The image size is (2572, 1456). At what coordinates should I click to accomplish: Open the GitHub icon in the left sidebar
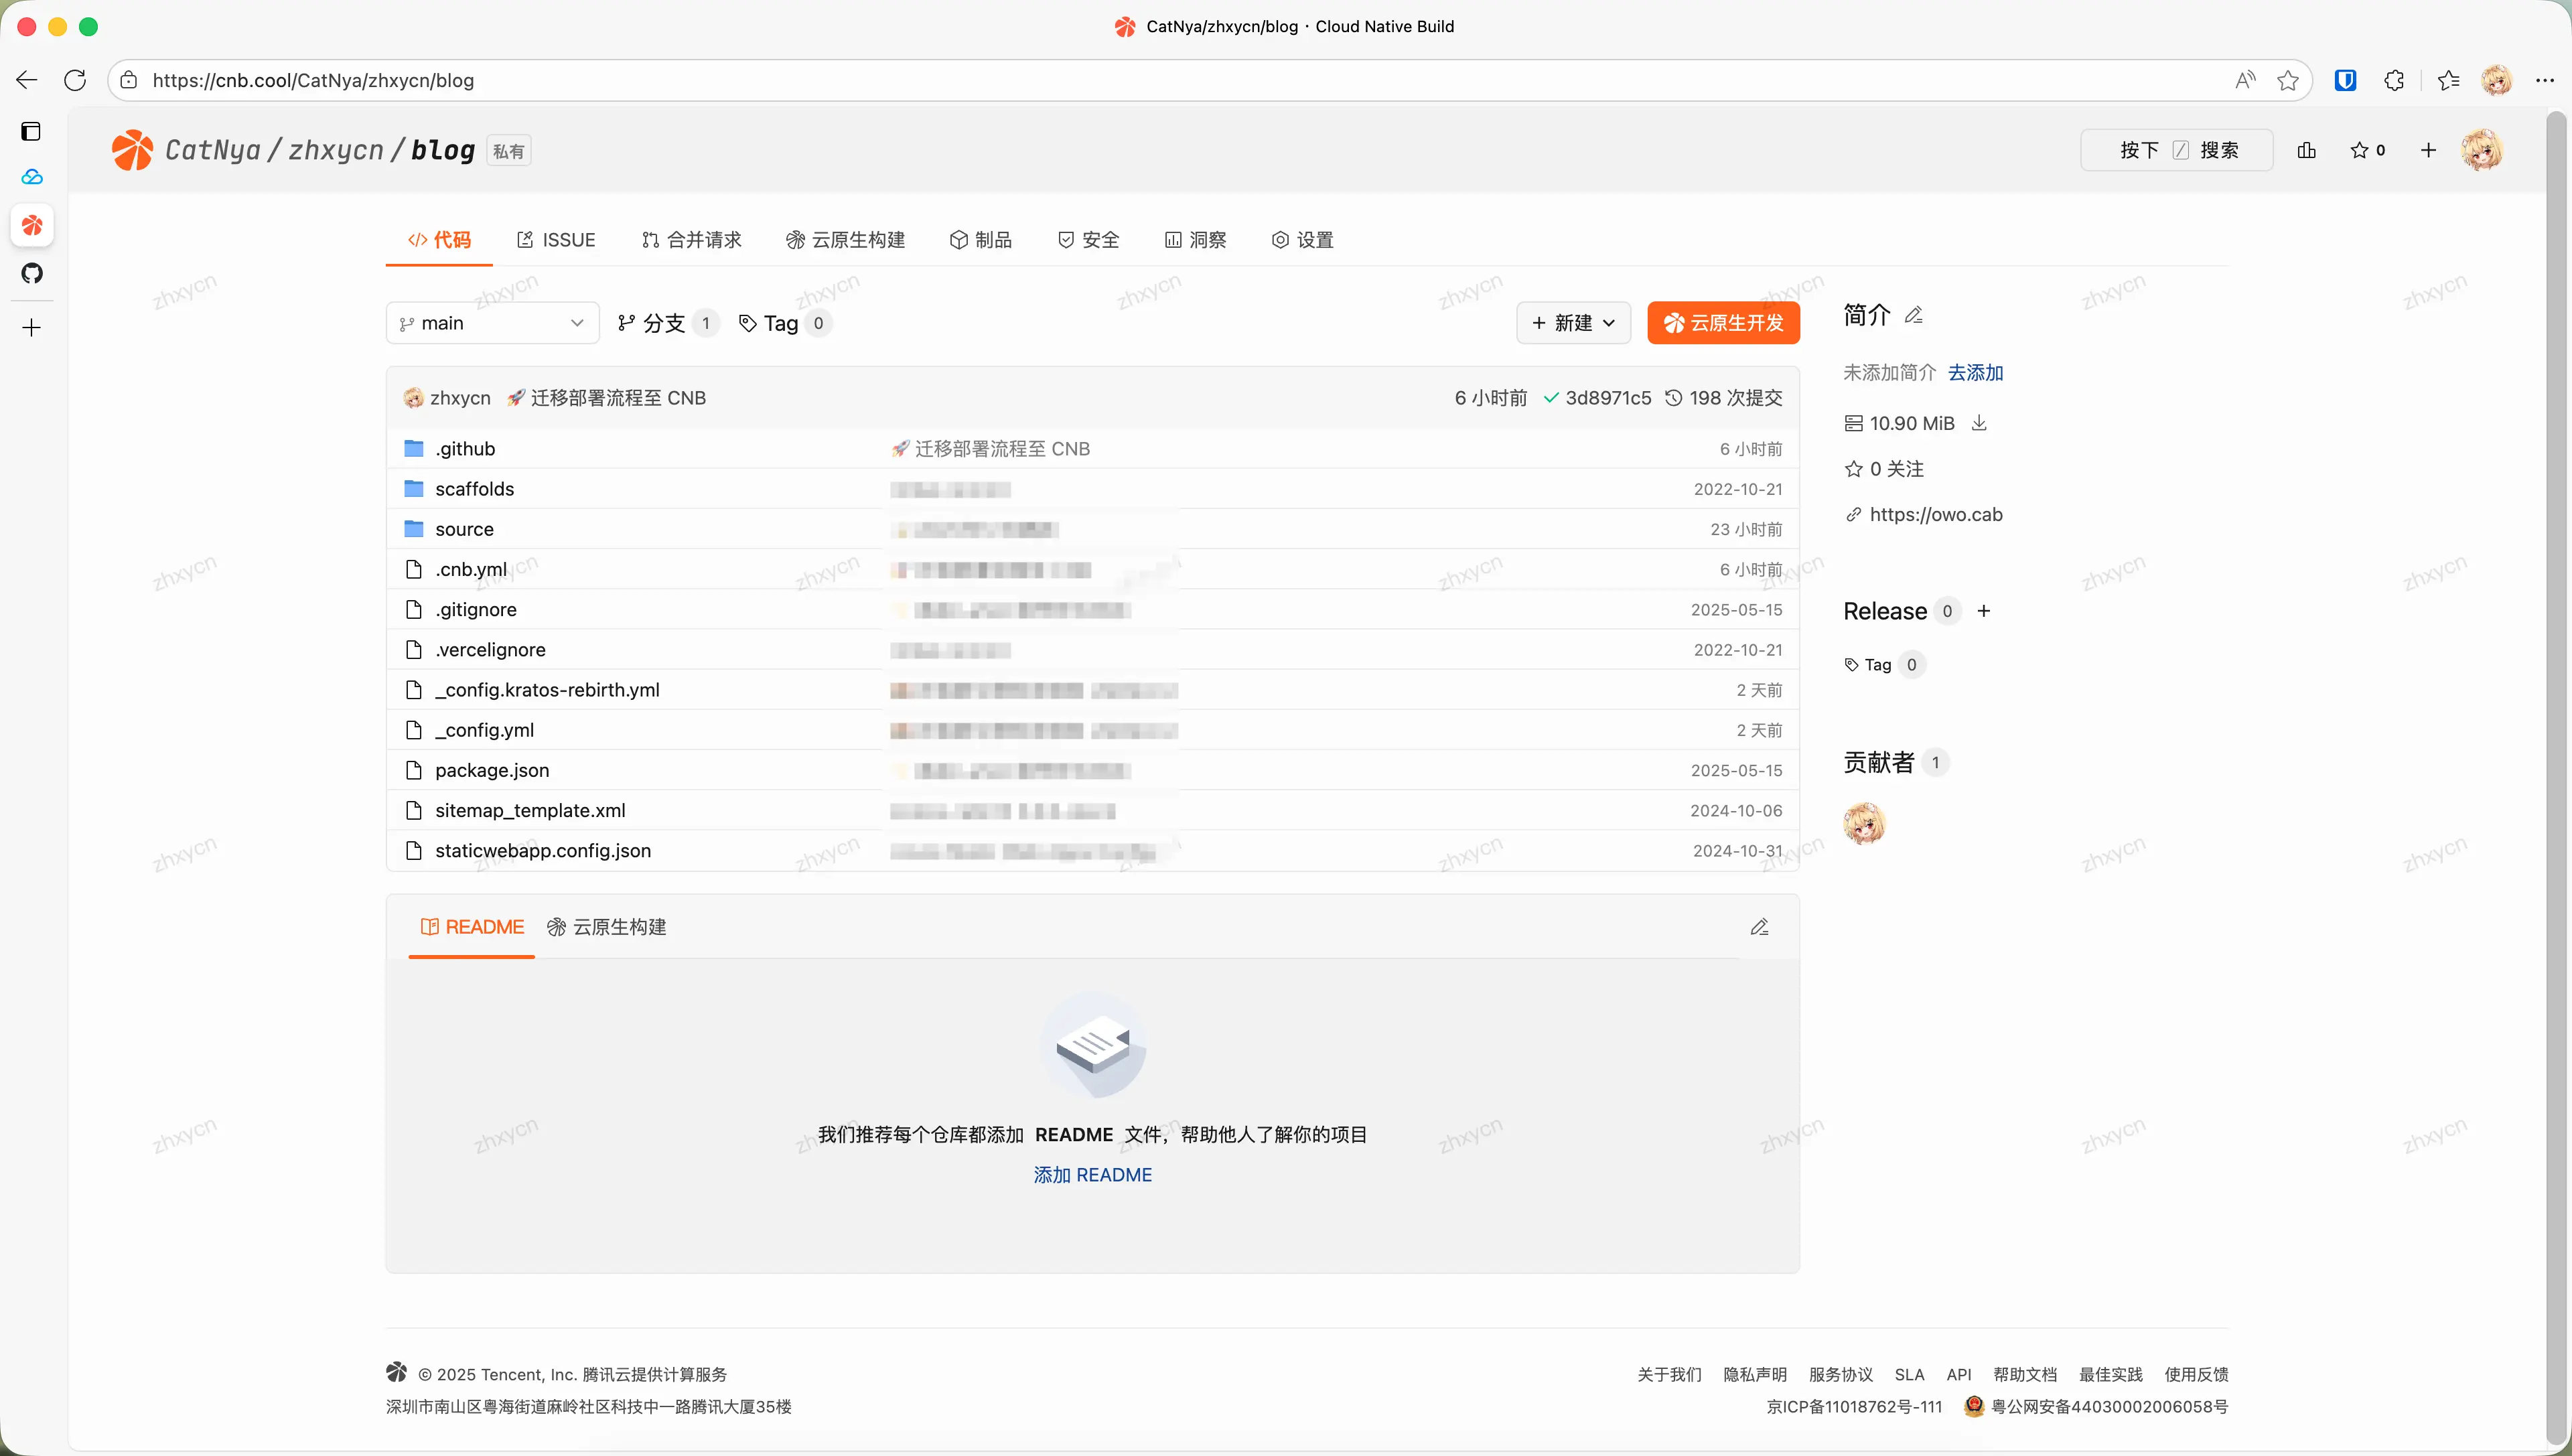coord(33,273)
